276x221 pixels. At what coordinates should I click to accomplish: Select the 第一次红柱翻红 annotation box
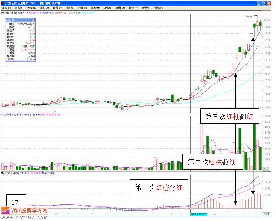[159, 188]
